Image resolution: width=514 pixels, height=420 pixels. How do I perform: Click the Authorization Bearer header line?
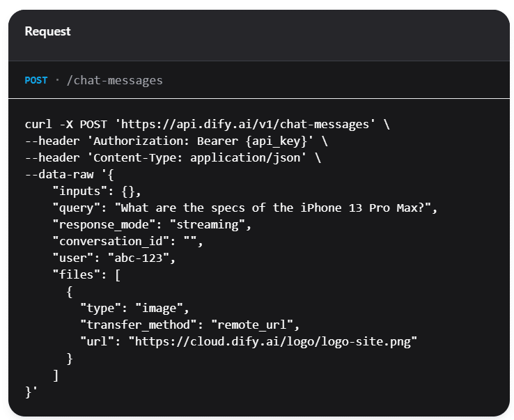[x=176, y=141]
